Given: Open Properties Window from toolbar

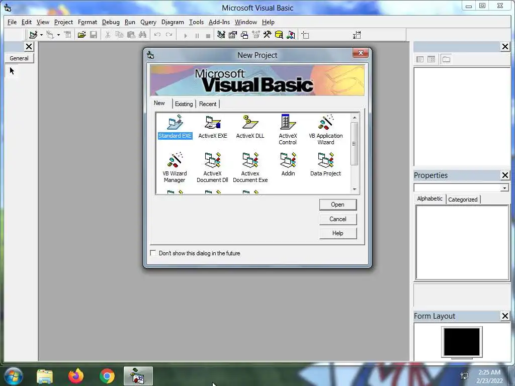Looking at the screenshot, I should 232,35.
